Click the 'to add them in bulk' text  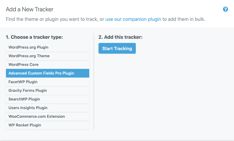click(x=184, y=19)
